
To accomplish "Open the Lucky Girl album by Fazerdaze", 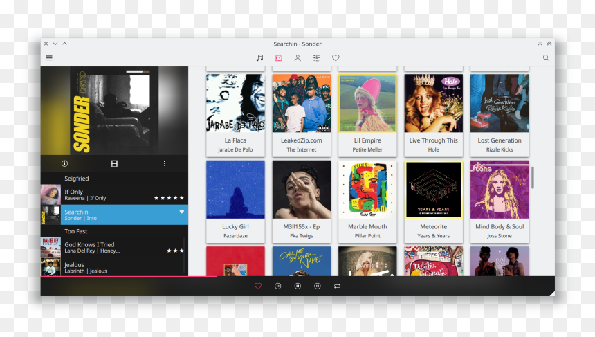I will click(x=235, y=201).
